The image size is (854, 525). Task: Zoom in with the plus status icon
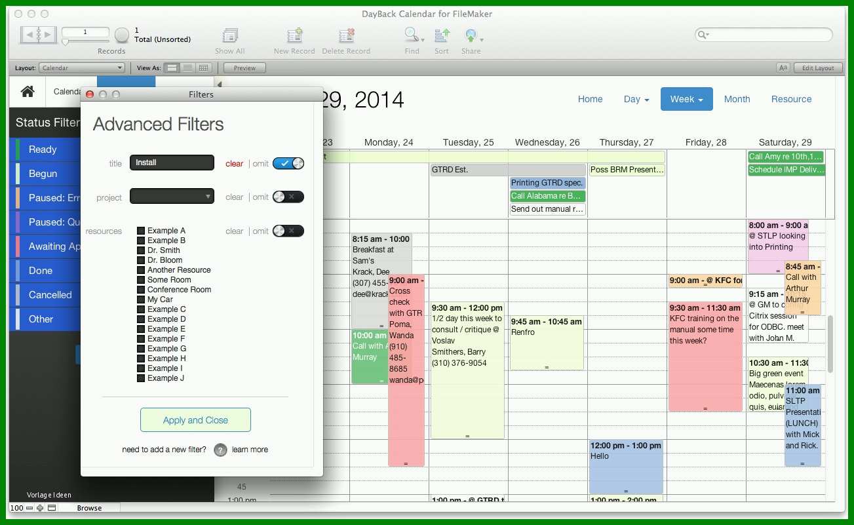40,508
